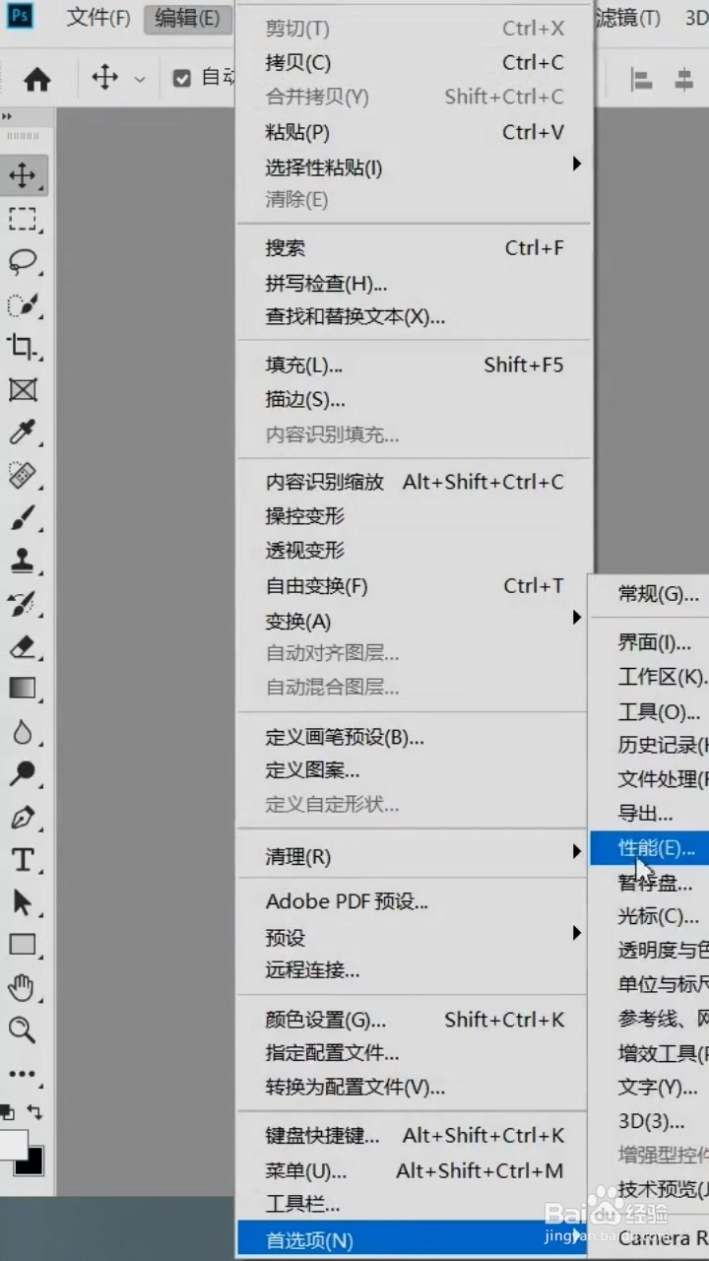Viewport: 709px width, 1261px height.
Task: Choose Search in the Edit menu
Action: pos(415,248)
